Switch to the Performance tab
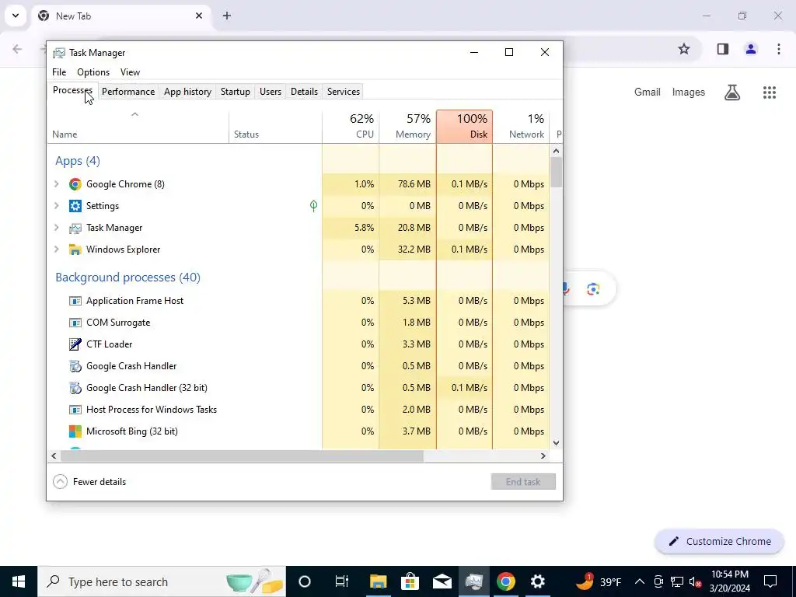796x597 pixels. click(128, 92)
